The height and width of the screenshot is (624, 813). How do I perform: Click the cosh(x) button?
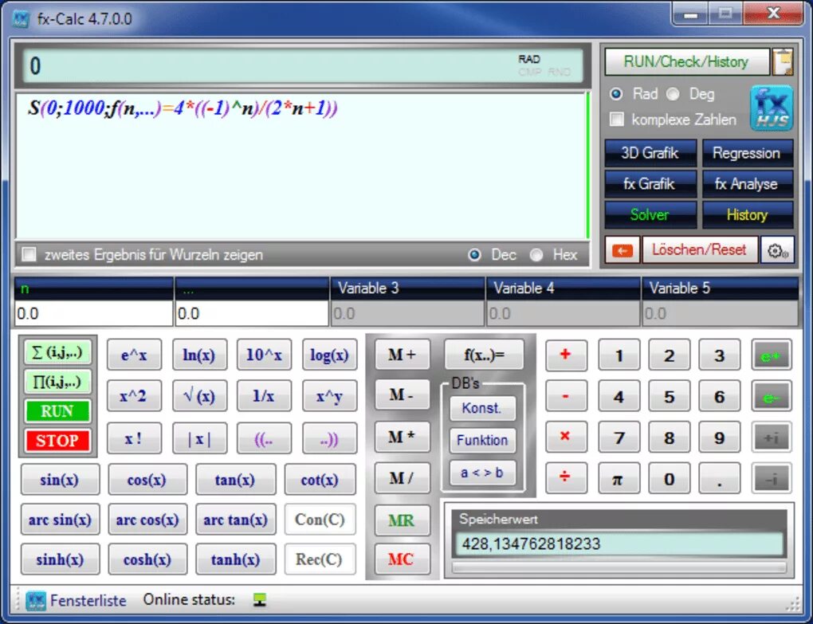[147, 559]
